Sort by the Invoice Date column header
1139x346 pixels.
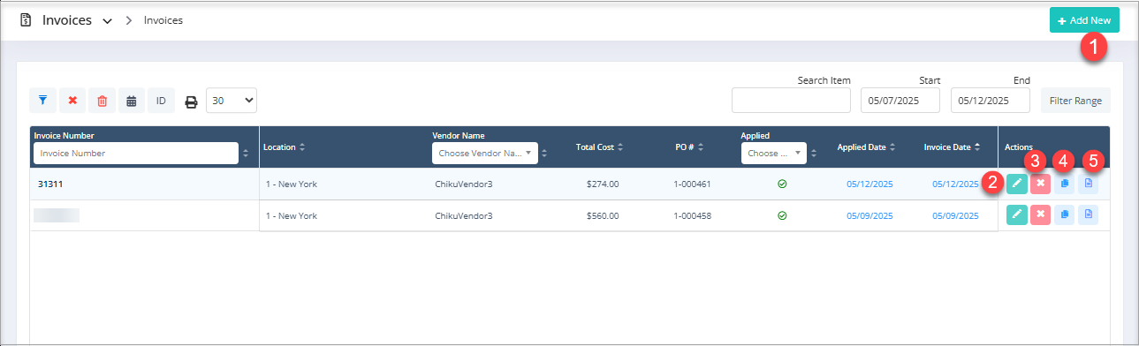(953, 147)
